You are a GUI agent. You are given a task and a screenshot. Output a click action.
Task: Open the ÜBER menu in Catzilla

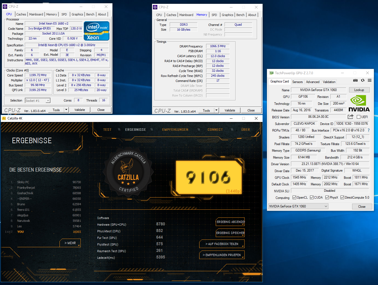245,130
